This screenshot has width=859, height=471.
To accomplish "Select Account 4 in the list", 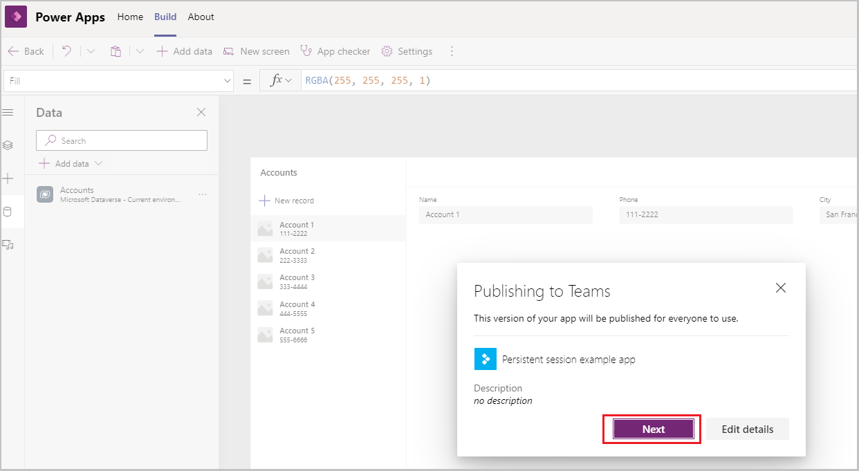I will (x=329, y=308).
